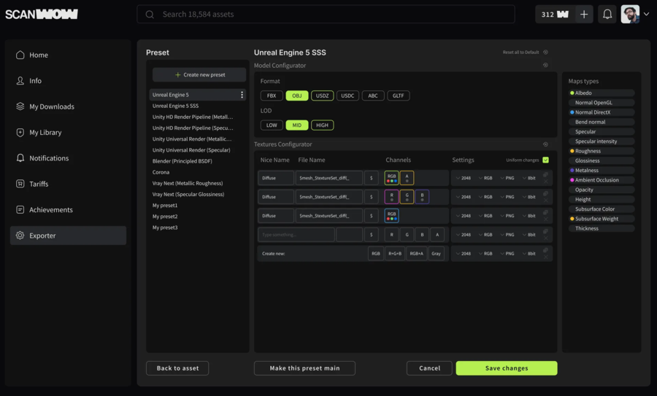The width and height of the screenshot is (657, 396).
Task: Toggle the ABC format option
Action: 373,96
